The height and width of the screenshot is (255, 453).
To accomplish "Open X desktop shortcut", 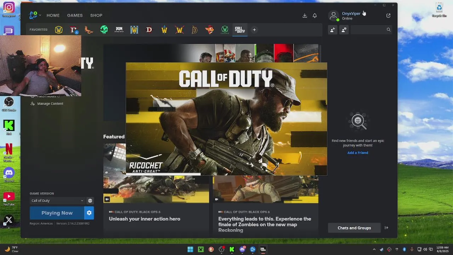I will (9, 222).
